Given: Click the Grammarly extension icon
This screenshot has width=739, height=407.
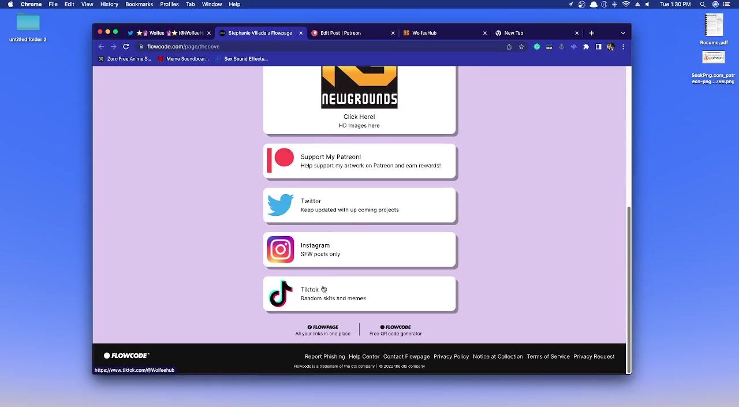Looking at the screenshot, I should pyautogui.click(x=537, y=47).
